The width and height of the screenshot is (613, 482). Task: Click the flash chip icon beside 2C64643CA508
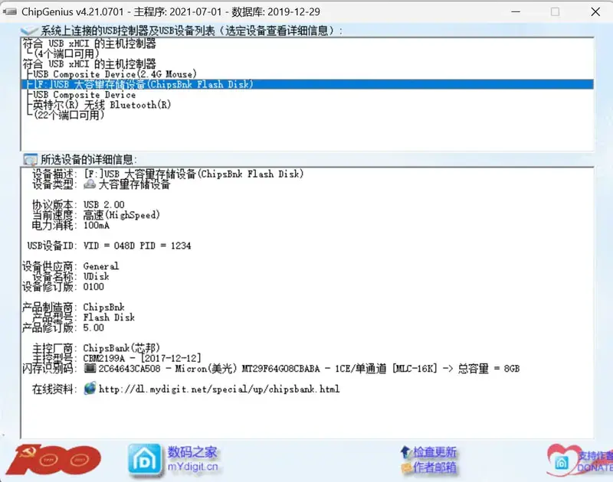coord(90,368)
